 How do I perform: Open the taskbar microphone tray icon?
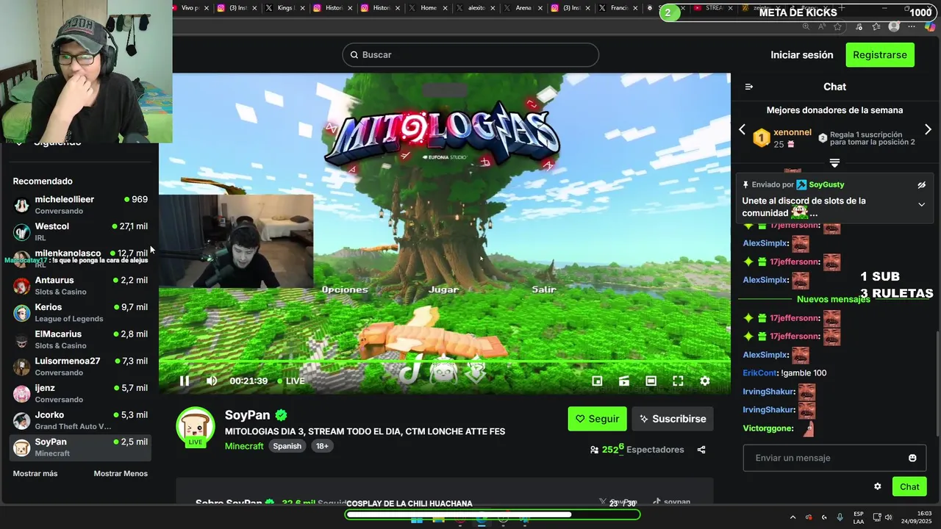tap(840, 517)
